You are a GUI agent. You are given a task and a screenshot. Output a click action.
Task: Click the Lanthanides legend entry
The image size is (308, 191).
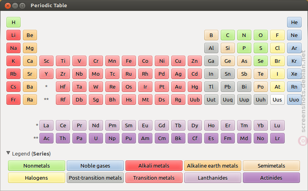point(213,178)
